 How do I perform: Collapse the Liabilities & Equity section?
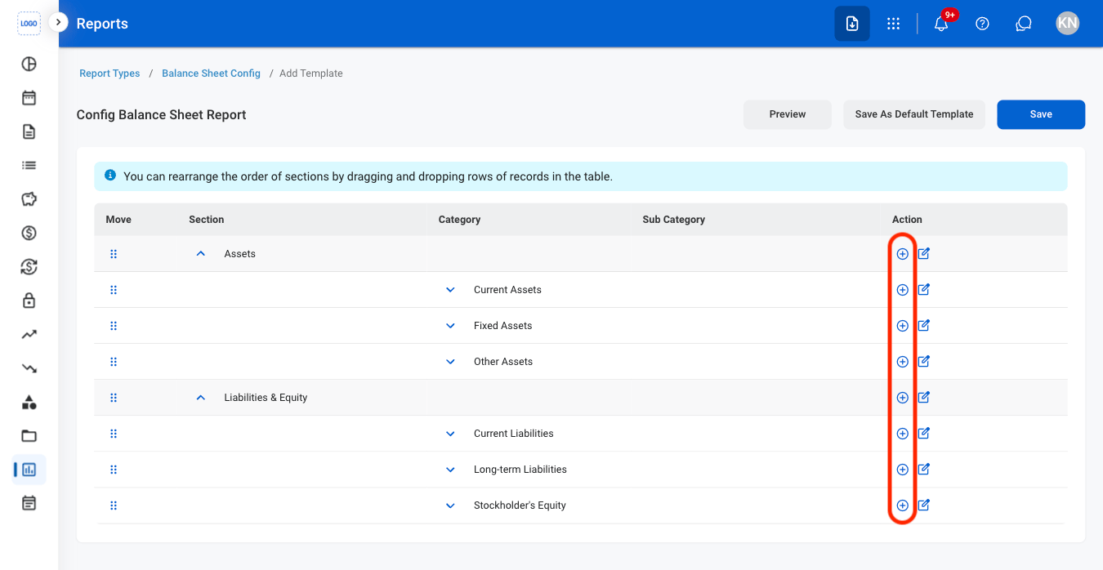coord(201,398)
